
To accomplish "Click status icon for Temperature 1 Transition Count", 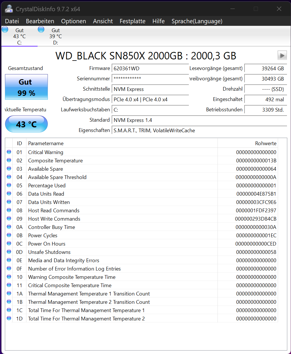I will pyautogui.click(x=9, y=293).
